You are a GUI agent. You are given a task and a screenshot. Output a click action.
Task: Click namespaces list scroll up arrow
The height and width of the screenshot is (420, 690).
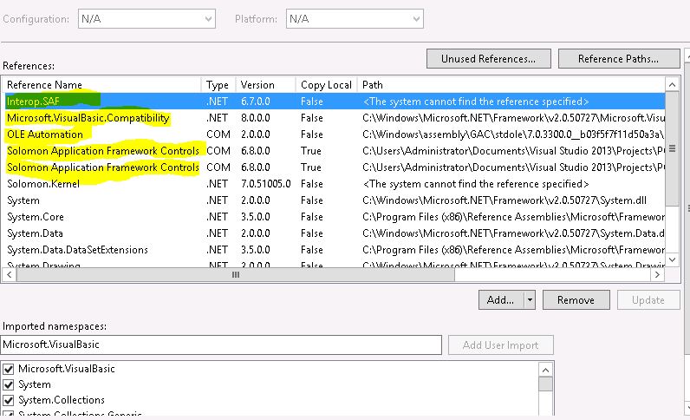point(545,371)
